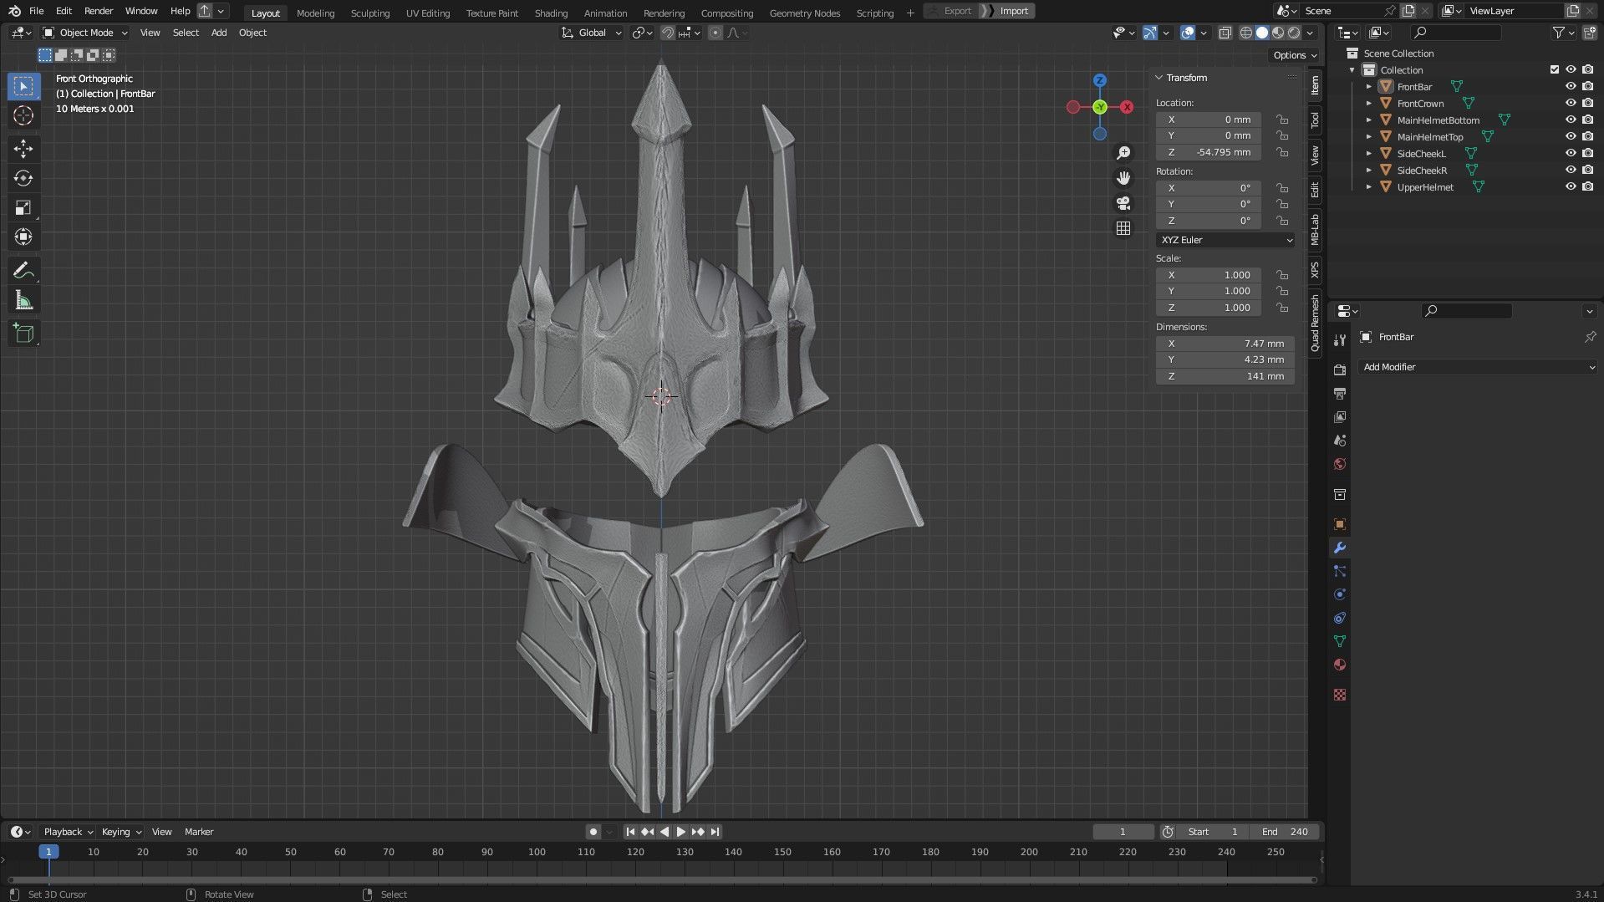Expand the MainHelmetTop tree item
1604x902 pixels.
(1368, 137)
